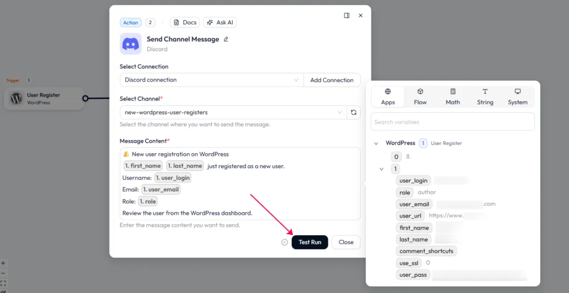Click the WordPress logo on trigger node
The image size is (569, 293).
point(16,99)
